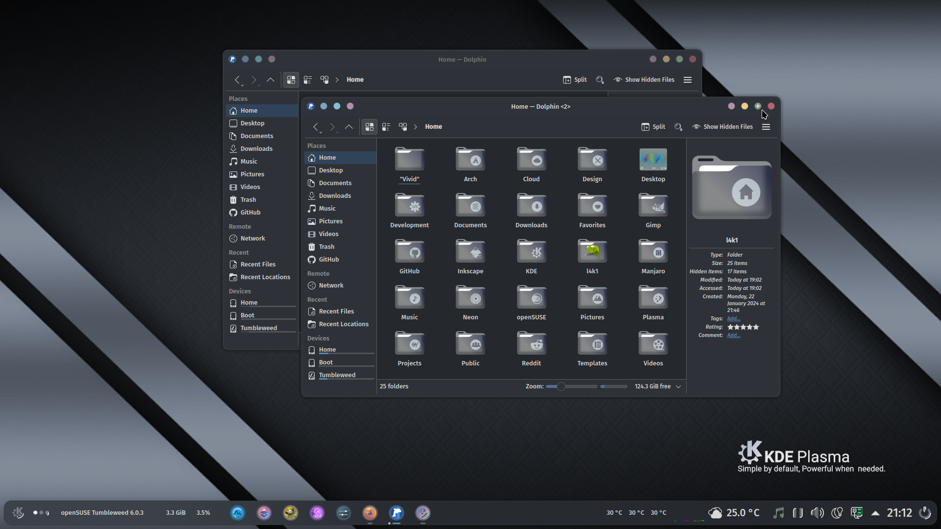Click Add link next to Tags
This screenshot has width=941, height=529.
click(x=733, y=318)
